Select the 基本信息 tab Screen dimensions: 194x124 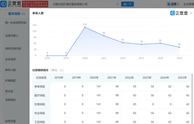14,13
